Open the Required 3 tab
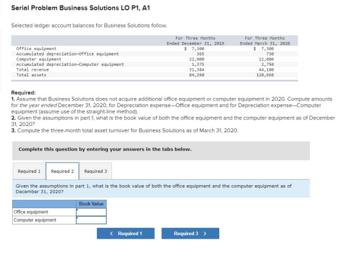 (x=96, y=171)
